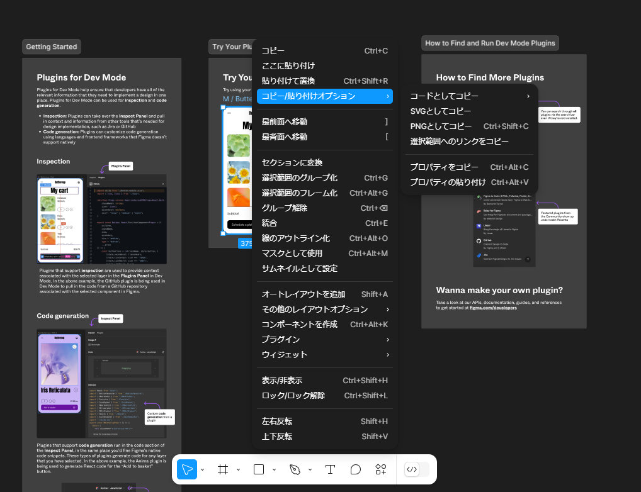Open the figma.com/developers link
Viewport: 641px width, 492px height.
click(x=493, y=308)
